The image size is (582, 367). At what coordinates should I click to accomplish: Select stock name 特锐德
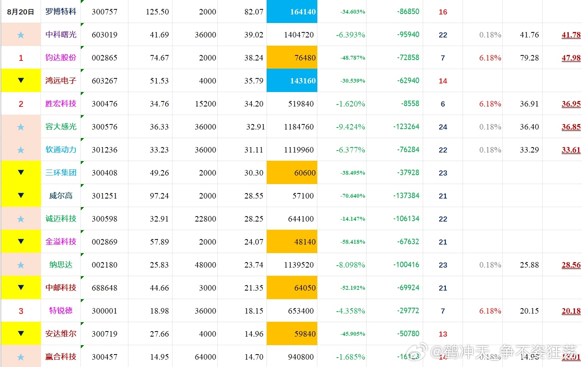click(x=61, y=311)
